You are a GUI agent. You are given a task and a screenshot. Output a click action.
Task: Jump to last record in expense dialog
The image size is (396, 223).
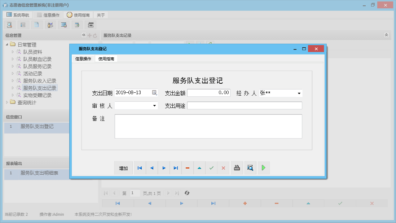pyautogui.click(x=176, y=168)
